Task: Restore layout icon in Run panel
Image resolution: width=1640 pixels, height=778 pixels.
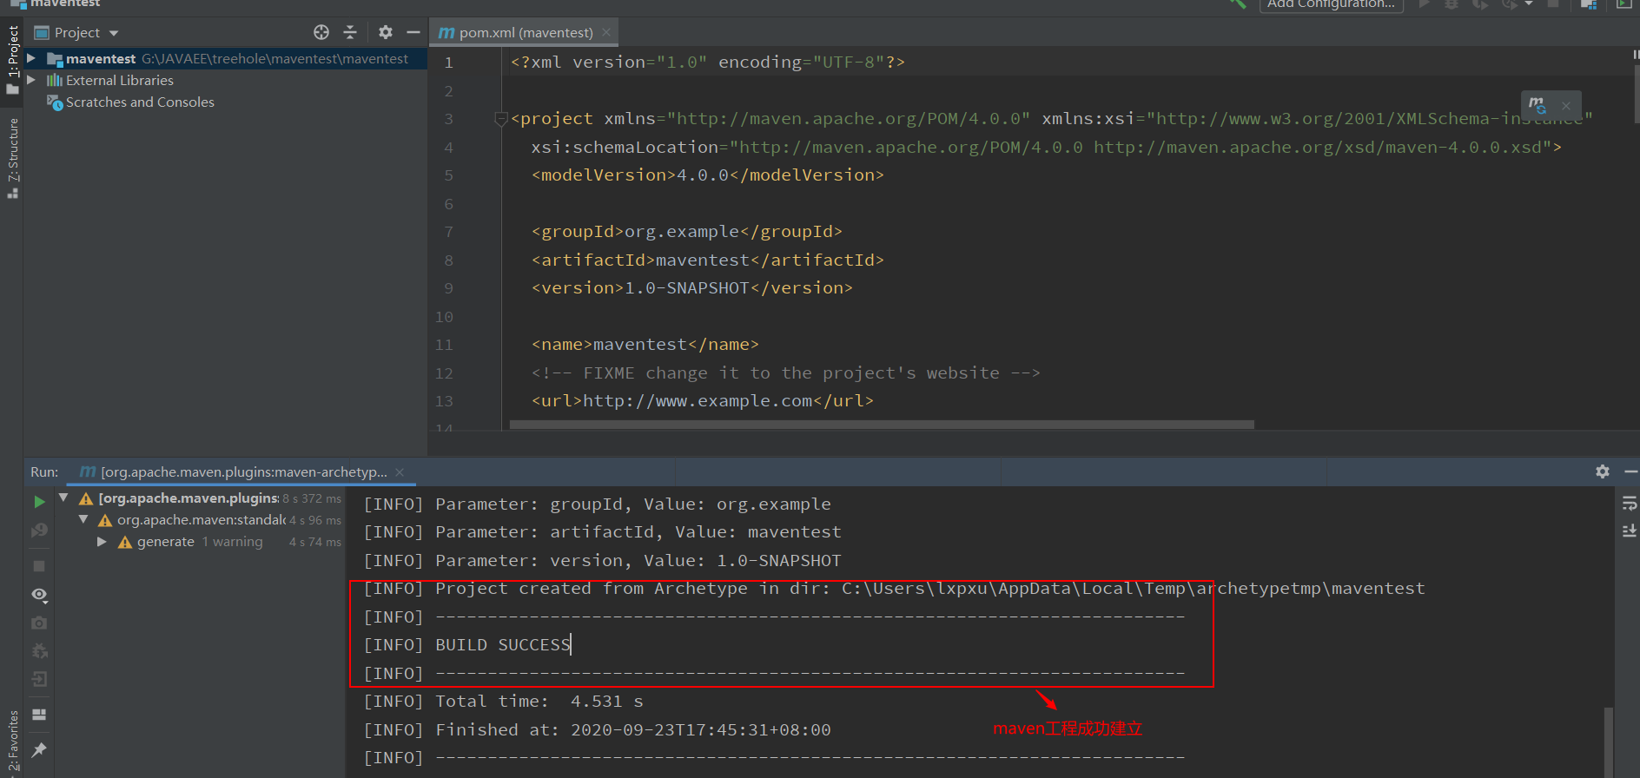Action: tap(39, 715)
